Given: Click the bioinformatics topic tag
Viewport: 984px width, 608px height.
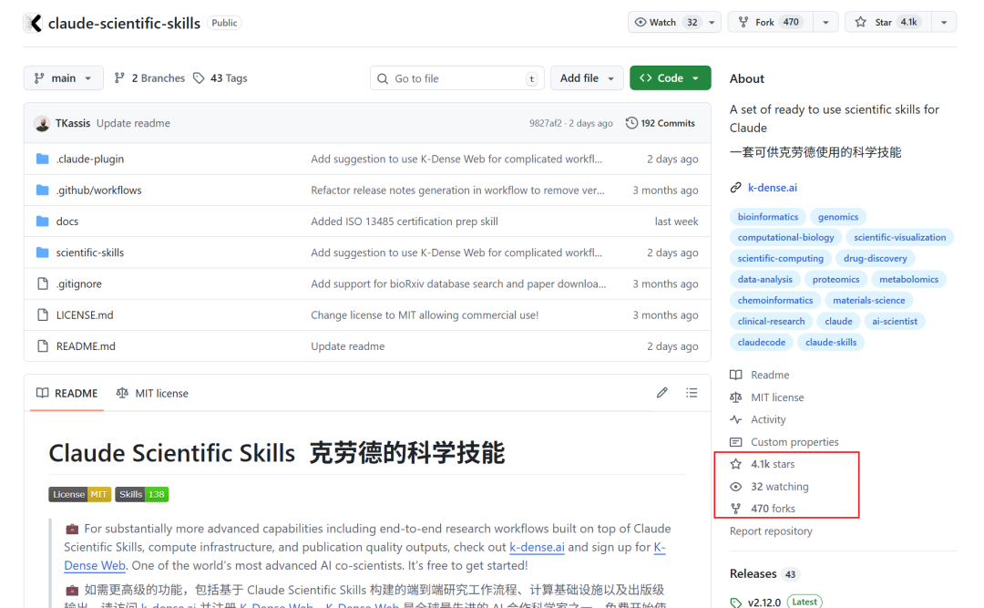Looking at the screenshot, I should 768,217.
